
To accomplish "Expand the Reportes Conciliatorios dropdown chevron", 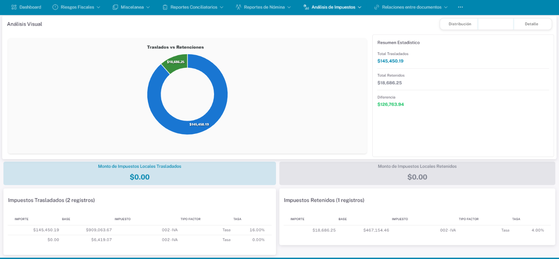I will [221, 7].
